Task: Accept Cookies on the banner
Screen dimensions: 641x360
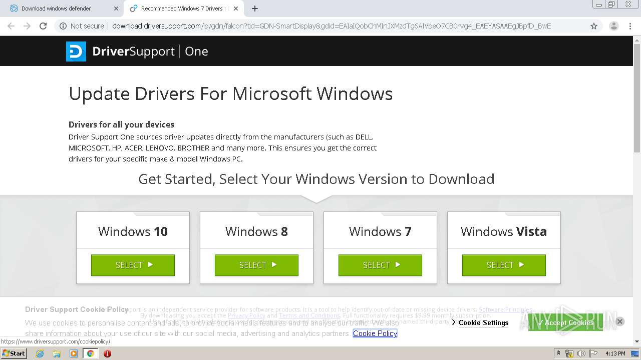Action: (565, 322)
